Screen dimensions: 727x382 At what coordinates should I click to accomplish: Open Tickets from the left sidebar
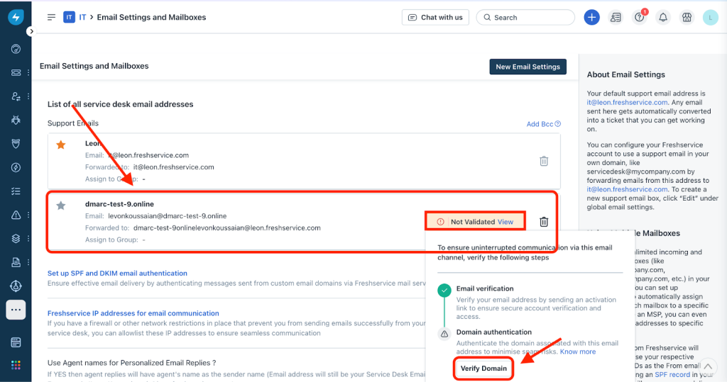pos(16,73)
